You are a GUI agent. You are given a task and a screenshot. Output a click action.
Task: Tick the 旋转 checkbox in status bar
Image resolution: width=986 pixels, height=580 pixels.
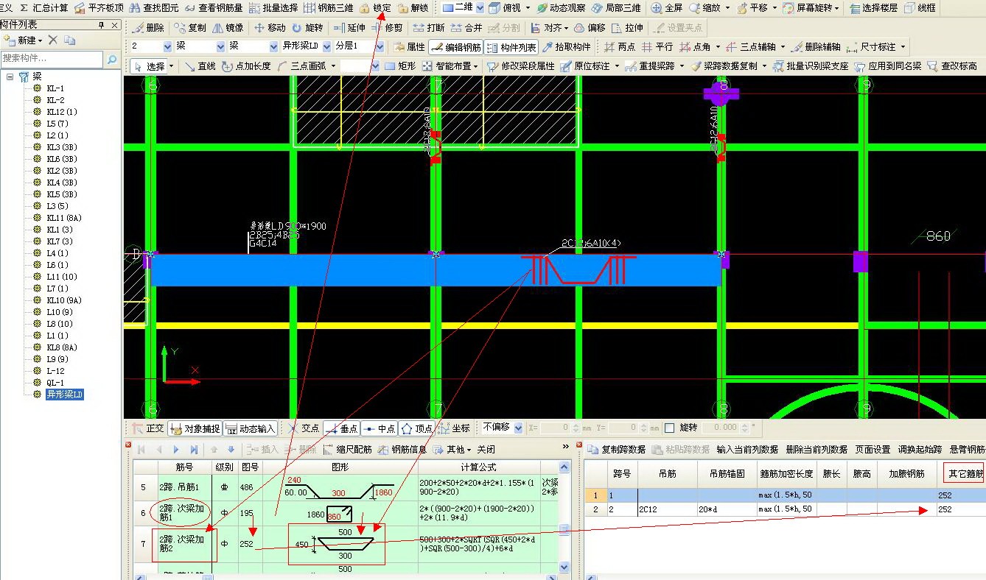coord(669,428)
